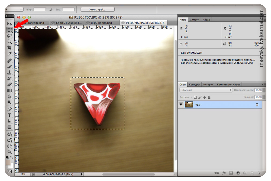The image size is (271, 181).
Task: Select the Magic Wand tool
Action: [9, 41]
